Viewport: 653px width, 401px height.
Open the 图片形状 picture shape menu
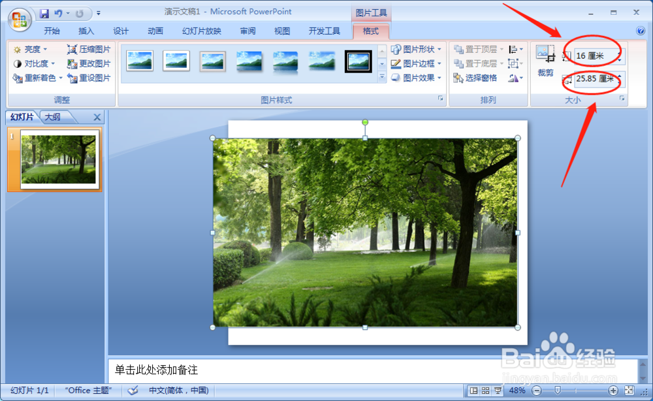pyautogui.click(x=416, y=50)
